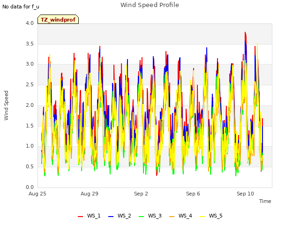
Task: Click the Aug 25 x-axis tick label
Action: pyautogui.click(x=37, y=194)
